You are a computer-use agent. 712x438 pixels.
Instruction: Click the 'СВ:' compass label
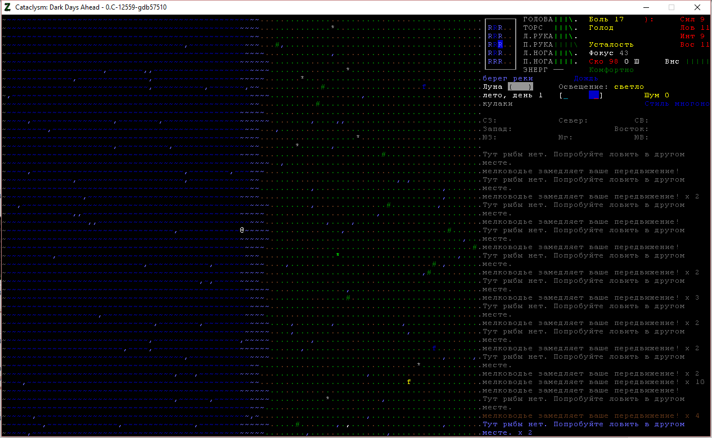pos(642,120)
